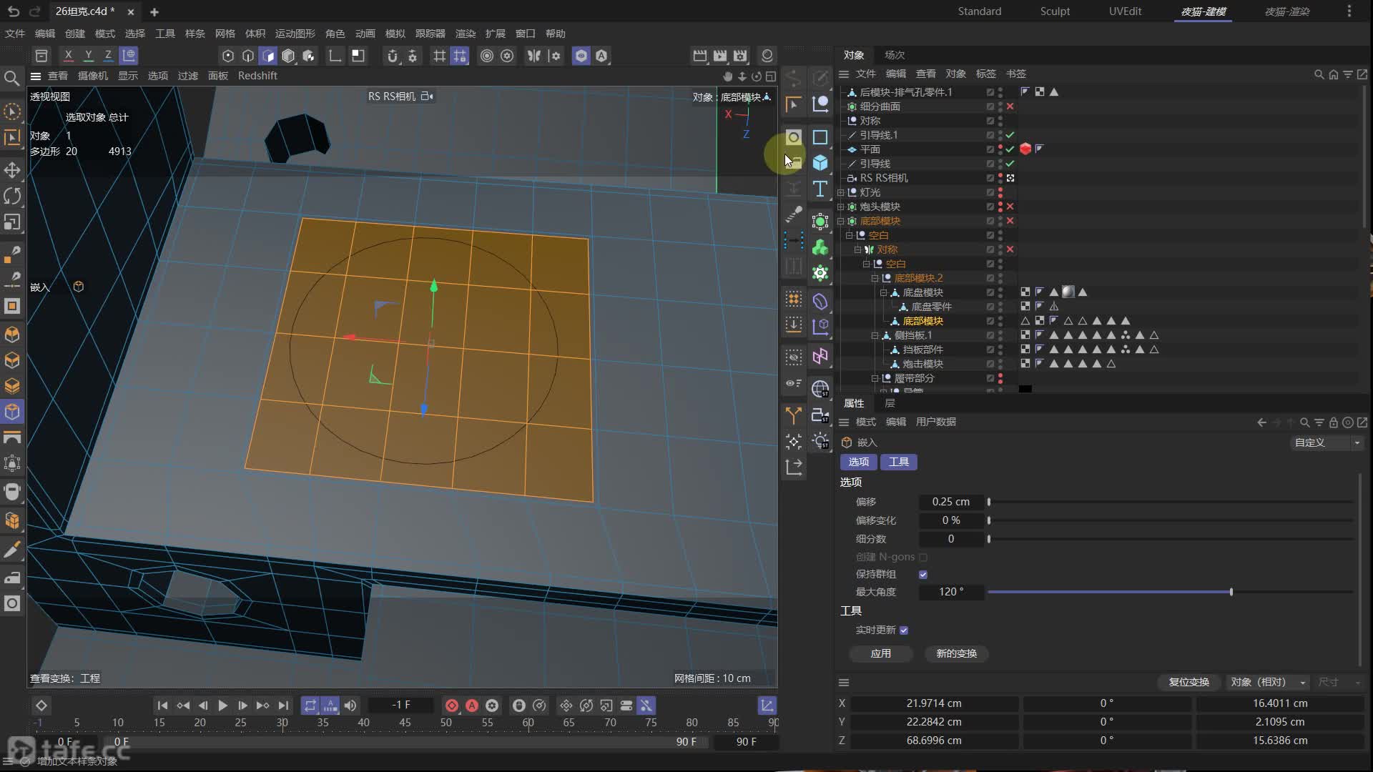The width and height of the screenshot is (1373, 772).
Task: Click the current frame field -1 F
Action: click(x=401, y=706)
